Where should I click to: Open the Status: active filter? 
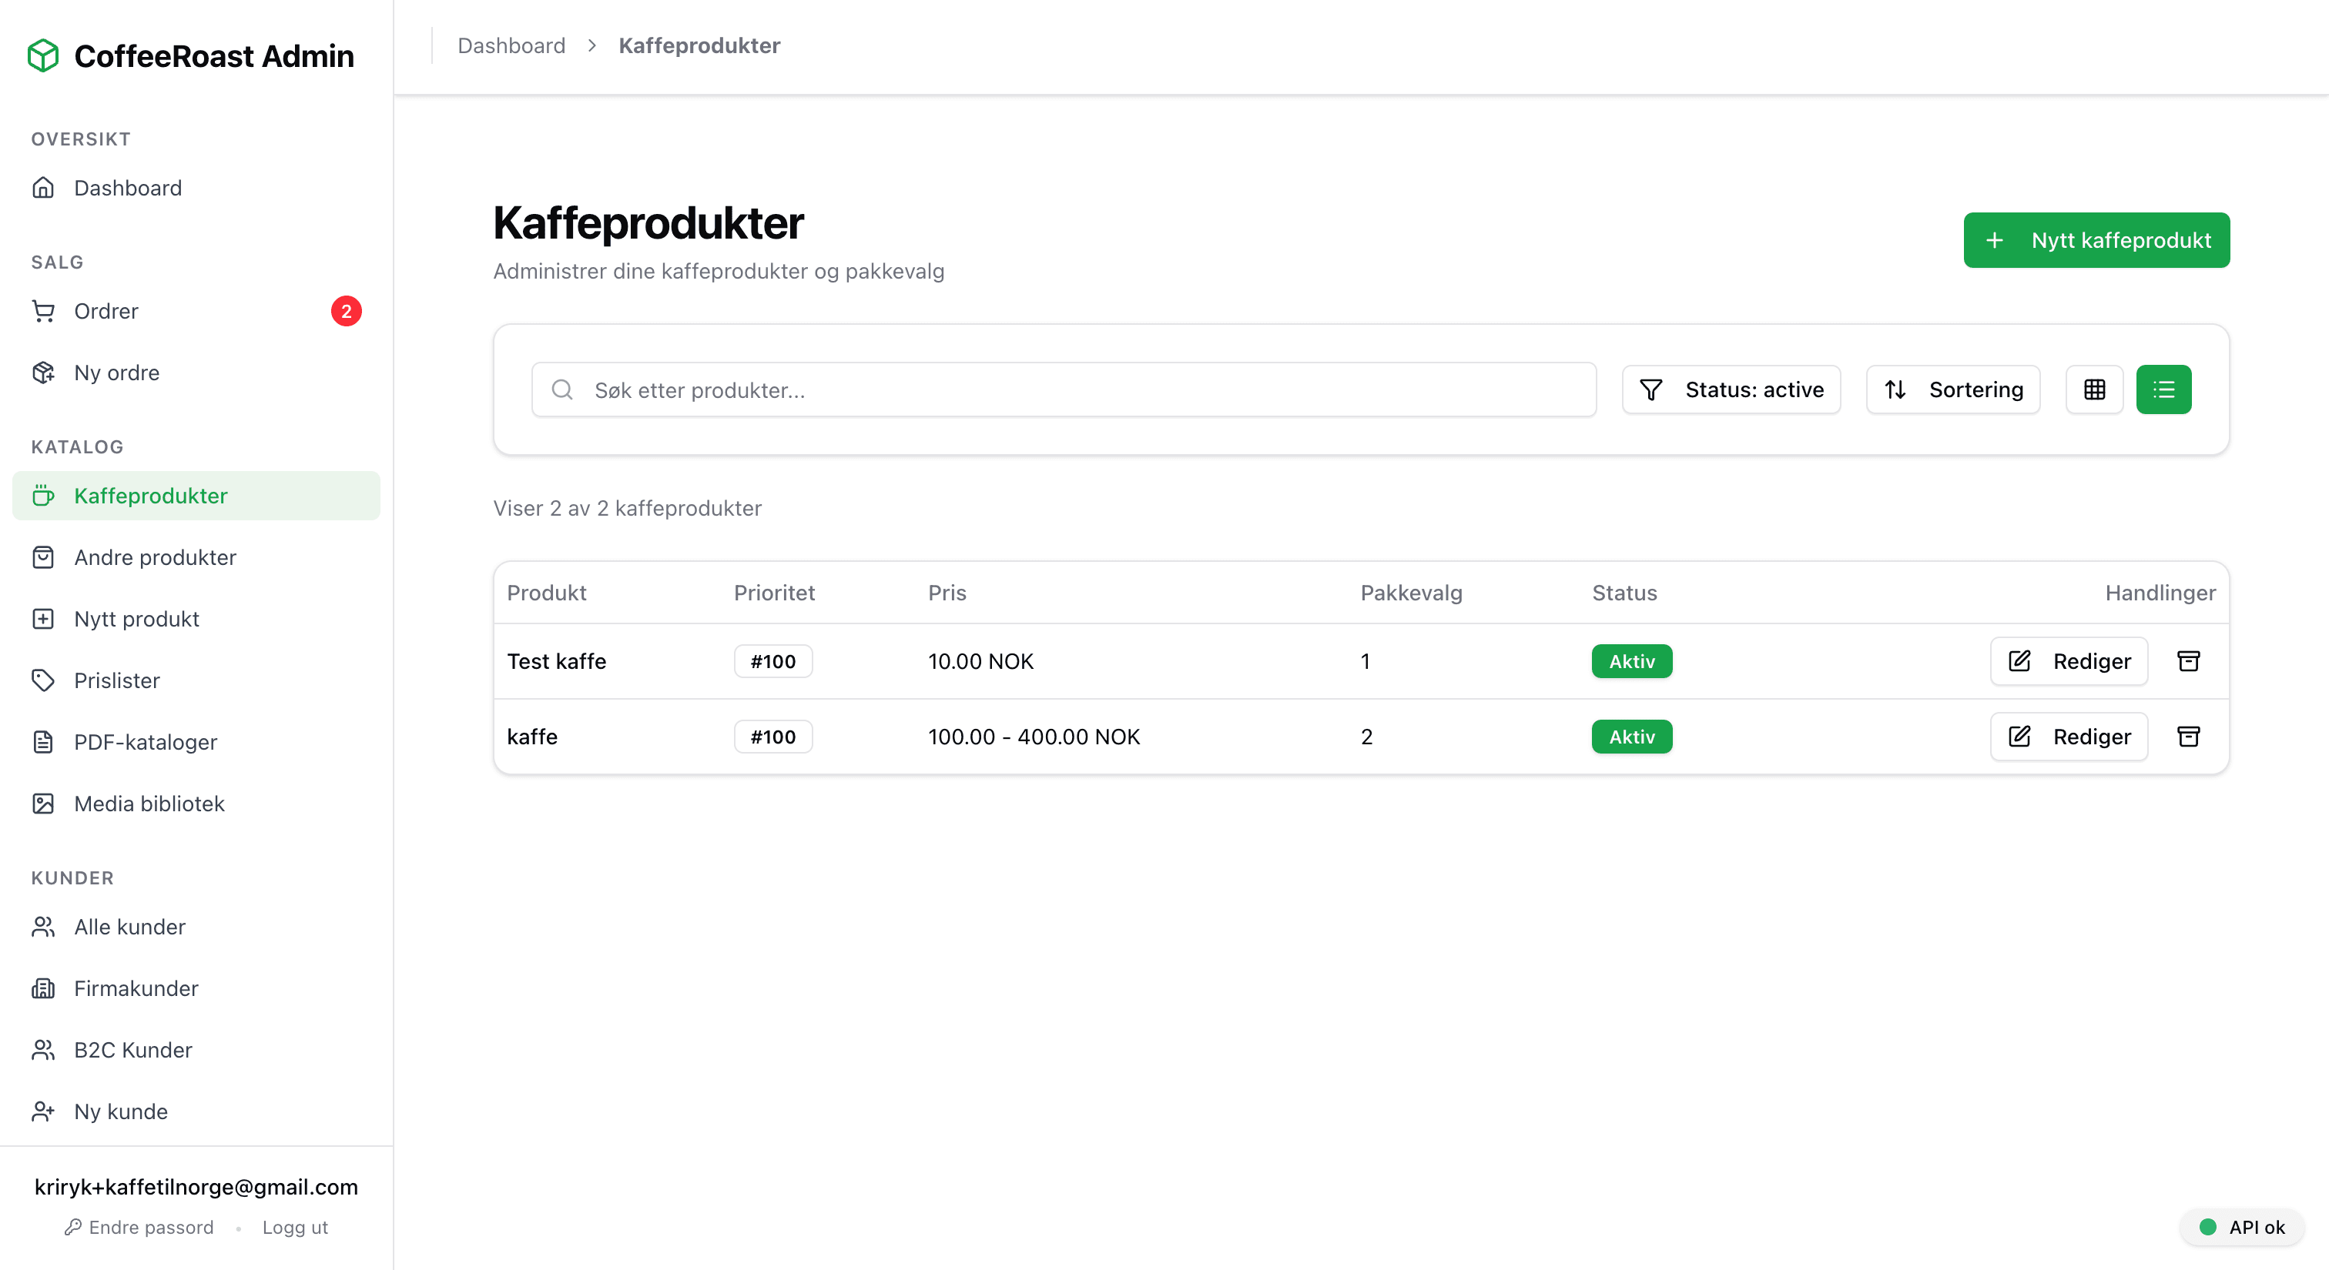(1731, 389)
